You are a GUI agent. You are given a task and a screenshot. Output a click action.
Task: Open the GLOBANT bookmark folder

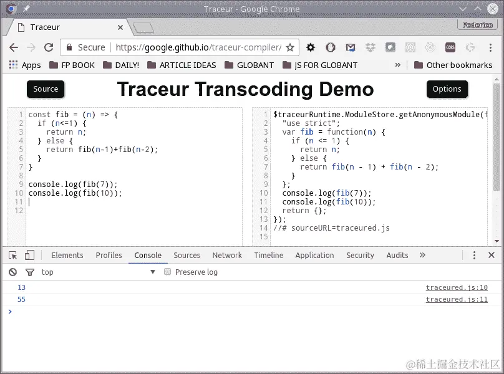click(249, 65)
